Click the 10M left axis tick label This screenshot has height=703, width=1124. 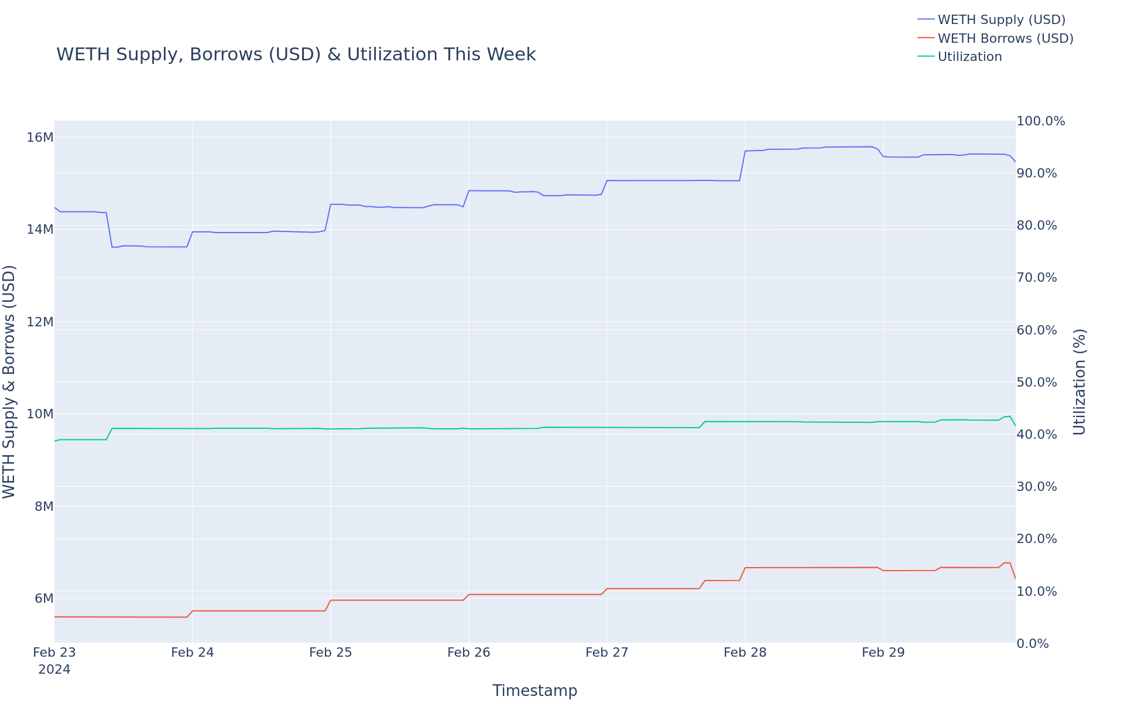[x=40, y=414]
